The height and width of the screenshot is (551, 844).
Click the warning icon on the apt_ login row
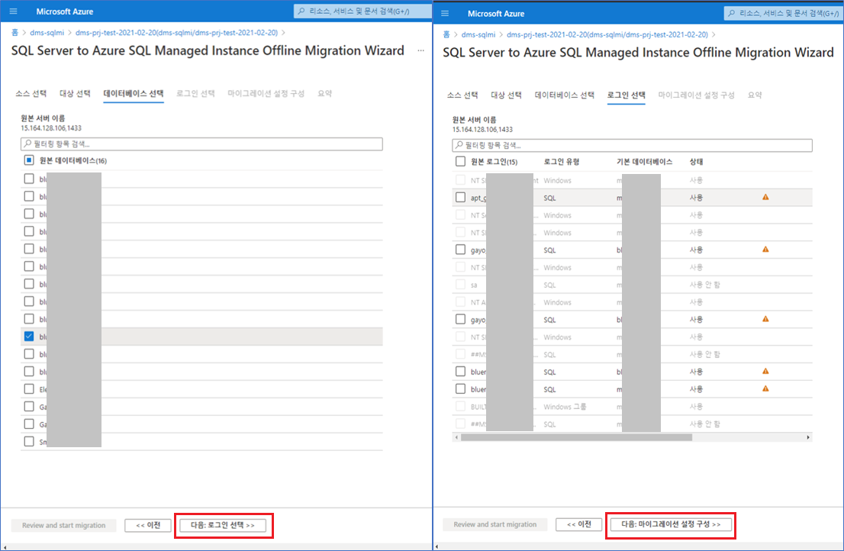(765, 198)
